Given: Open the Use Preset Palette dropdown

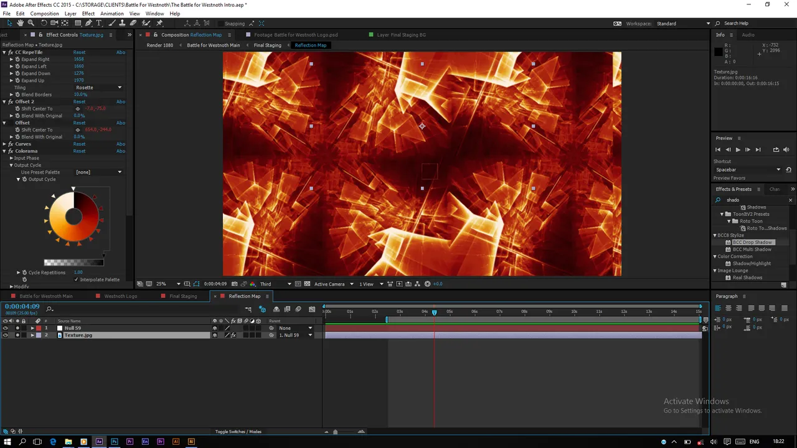Looking at the screenshot, I should click(x=98, y=172).
